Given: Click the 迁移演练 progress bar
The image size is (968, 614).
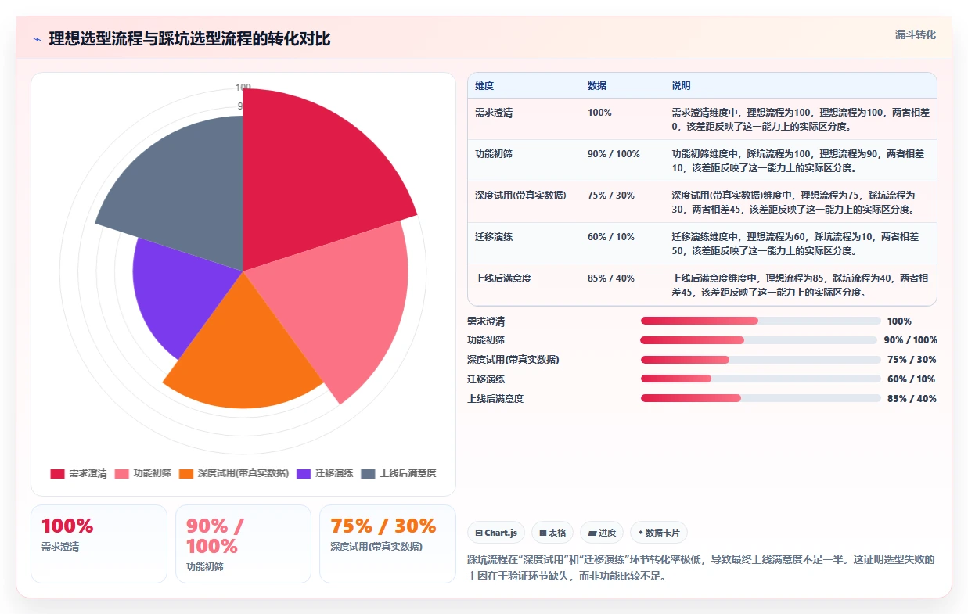Looking at the screenshot, I should 761,379.
